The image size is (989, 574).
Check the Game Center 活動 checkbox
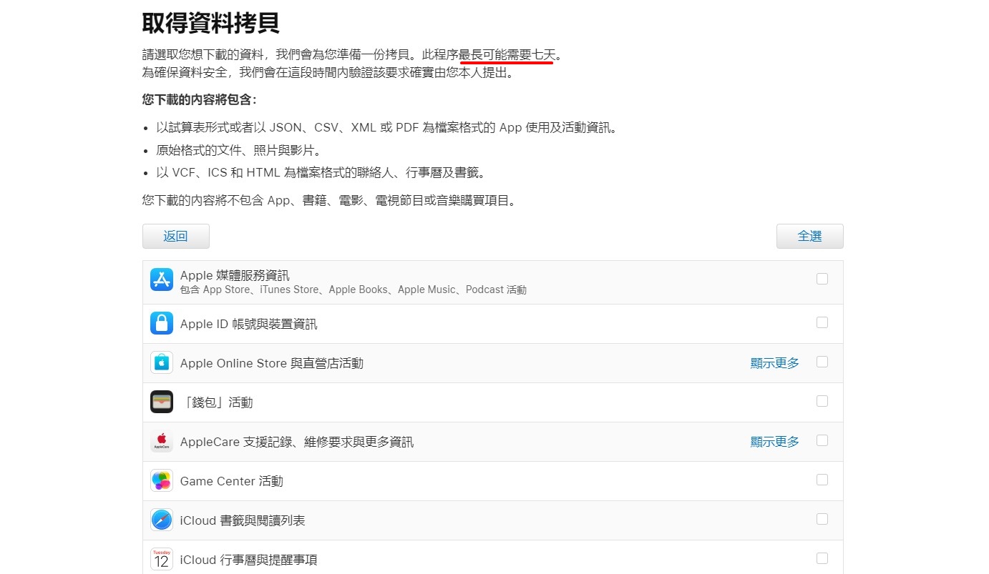[x=822, y=480]
